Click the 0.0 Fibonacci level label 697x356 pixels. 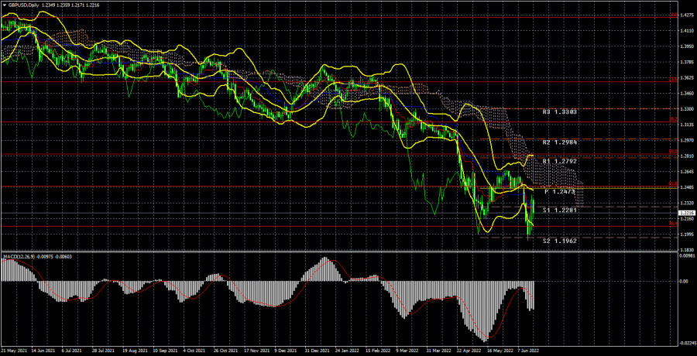(674, 15)
